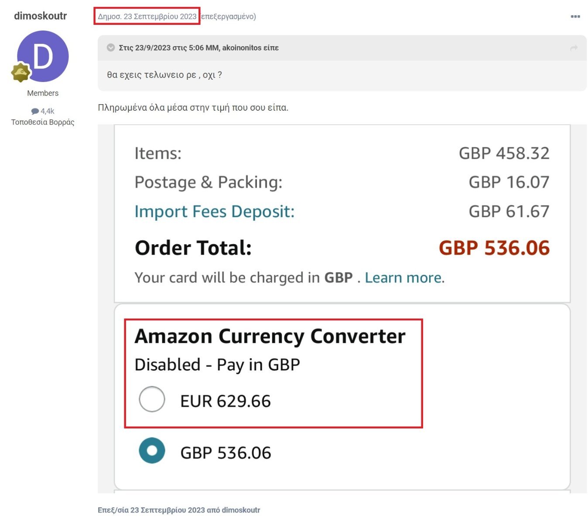This screenshot has height=523, width=588.
Task: Click the 4,4k post count
Action: pyautogui.click(x=48, y=111)
